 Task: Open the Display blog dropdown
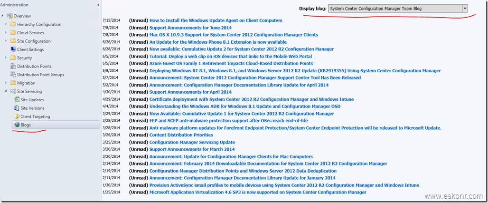tap(465, 9)
